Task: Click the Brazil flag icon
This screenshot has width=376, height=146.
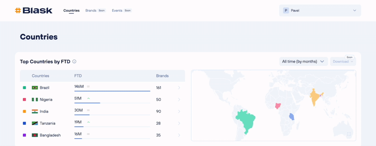Action: pyautogui.click(x=35, y=88)
